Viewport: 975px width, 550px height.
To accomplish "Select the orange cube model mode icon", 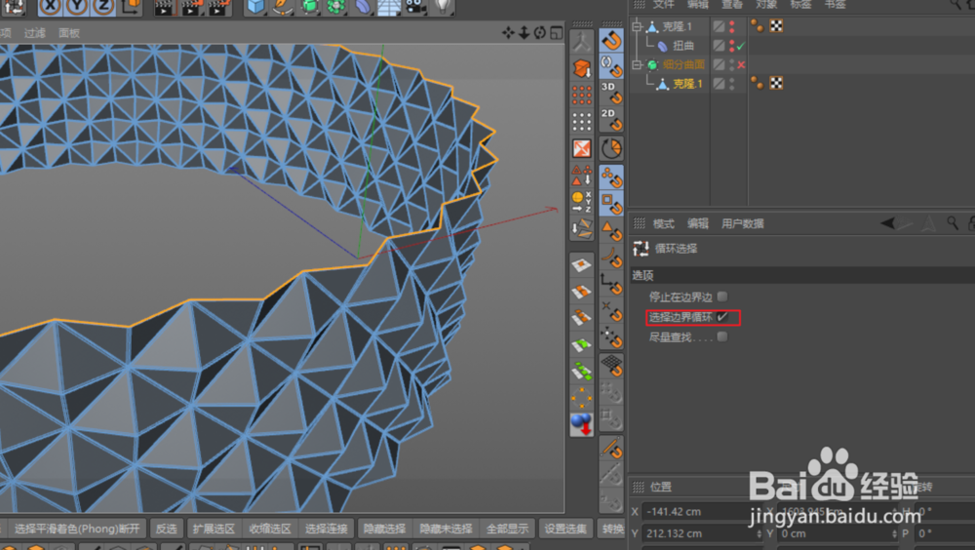I will [581, 68].
